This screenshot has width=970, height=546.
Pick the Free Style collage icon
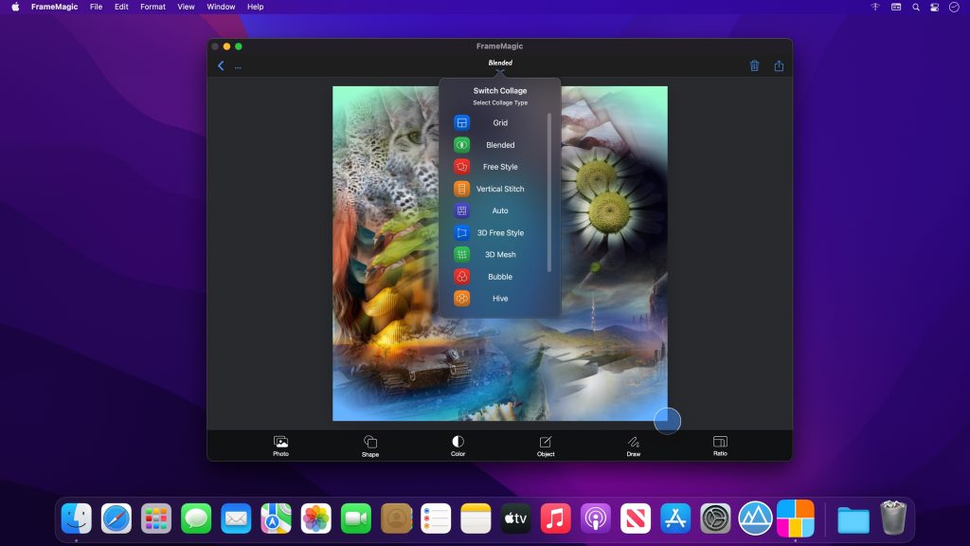461,166
